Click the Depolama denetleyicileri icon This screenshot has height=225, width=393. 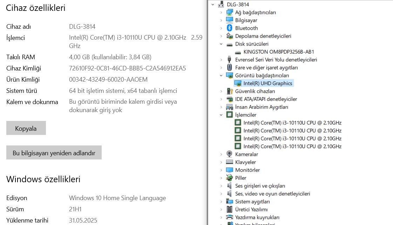click(229, 36)
